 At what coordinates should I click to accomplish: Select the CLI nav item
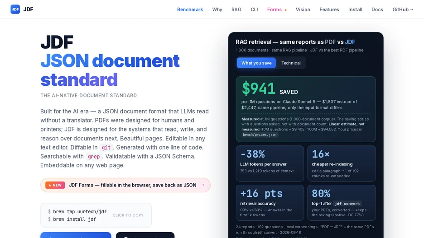[254, 9]
